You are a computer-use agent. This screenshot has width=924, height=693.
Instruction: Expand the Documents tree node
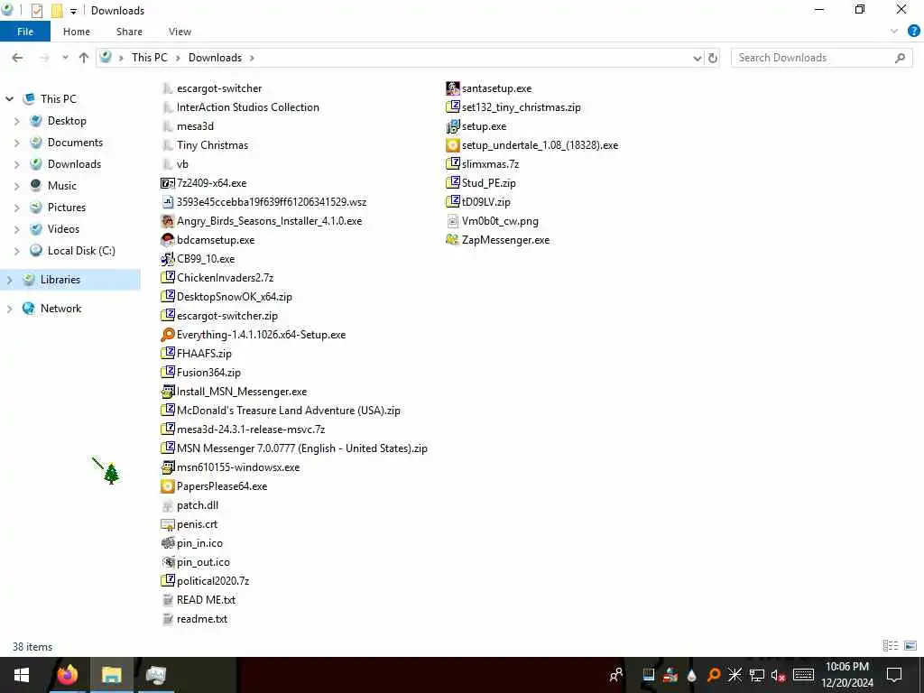point(16,143)
